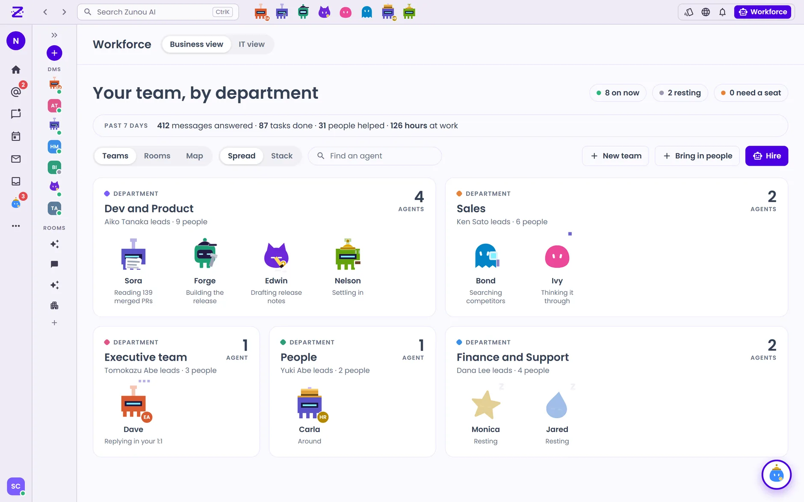
Task: Open the notifications bell
Action: click(x=722, y=12)
